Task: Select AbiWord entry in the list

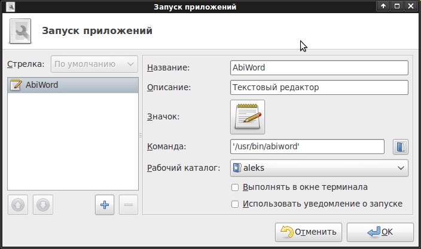Action: click(x=73, y=85)
